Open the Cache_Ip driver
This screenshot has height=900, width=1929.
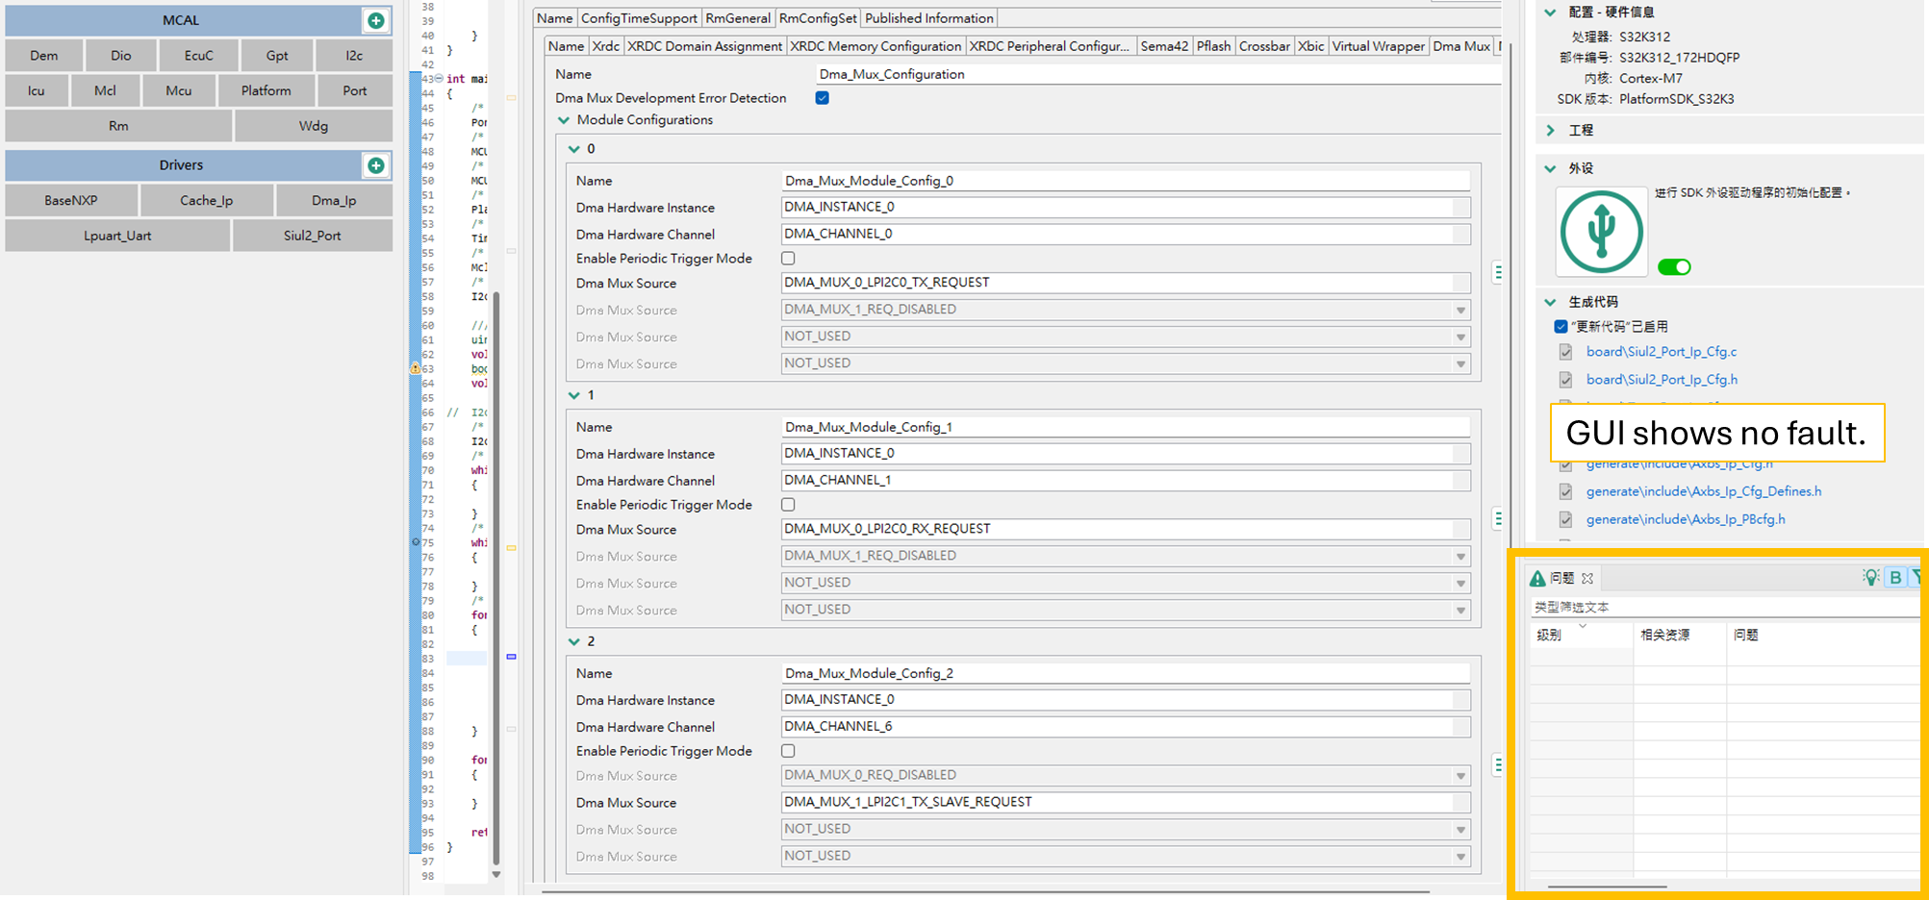207,201
